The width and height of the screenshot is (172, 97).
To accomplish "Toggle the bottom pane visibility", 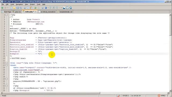I will pos(54,8).
